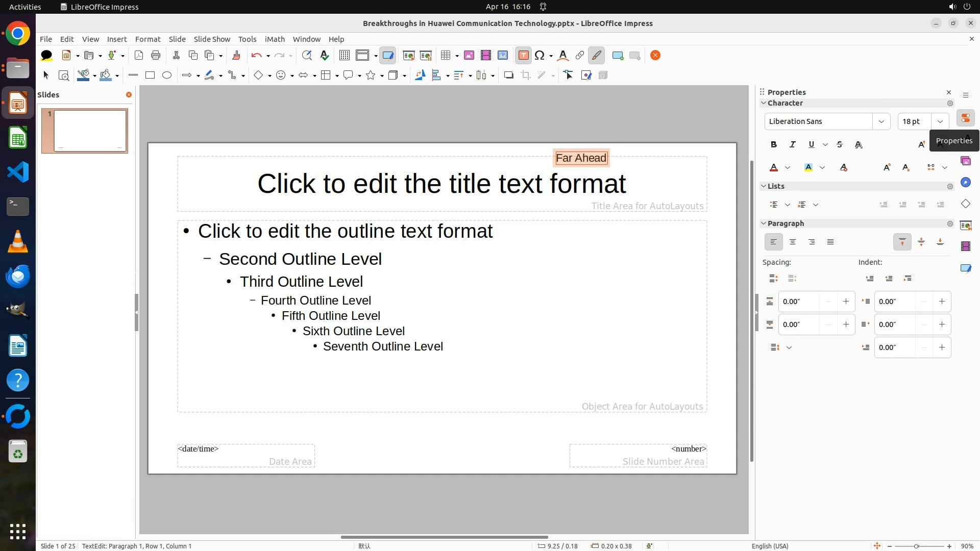Click the Print icon in toolbar
The width and height of the screenshot is (980, 551).
pos(156,56)
